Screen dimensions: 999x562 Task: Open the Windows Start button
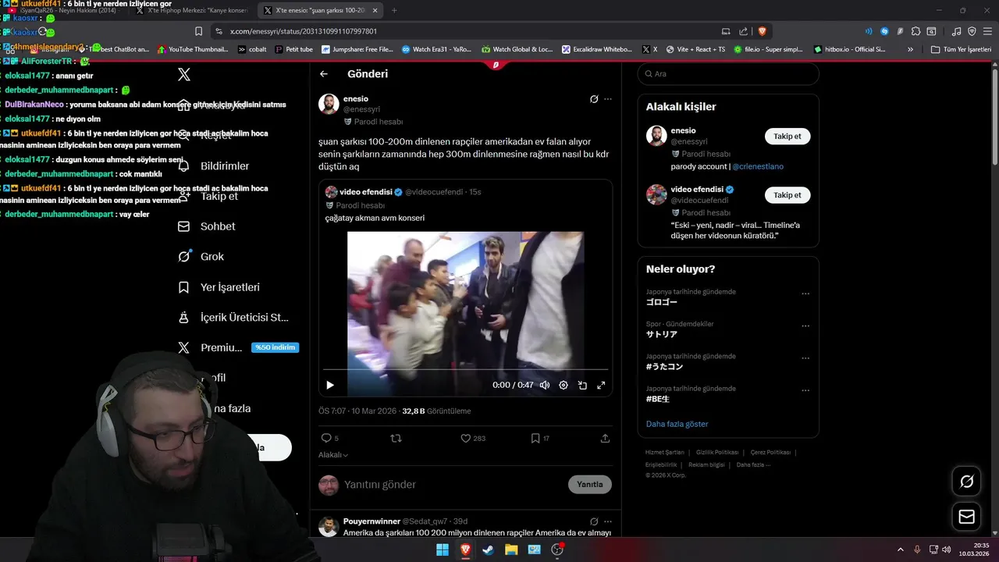[443, 550]
